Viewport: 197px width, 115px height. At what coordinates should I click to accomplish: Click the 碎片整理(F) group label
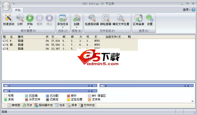[28, 31]
